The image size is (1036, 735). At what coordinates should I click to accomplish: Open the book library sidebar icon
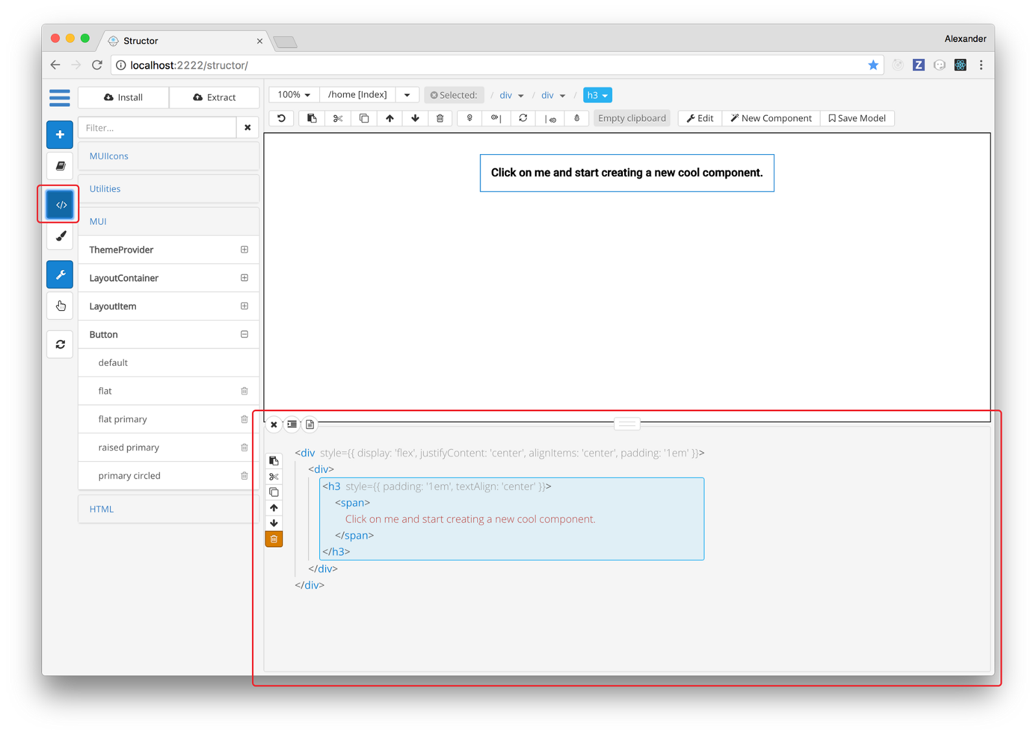coord(60,166)
